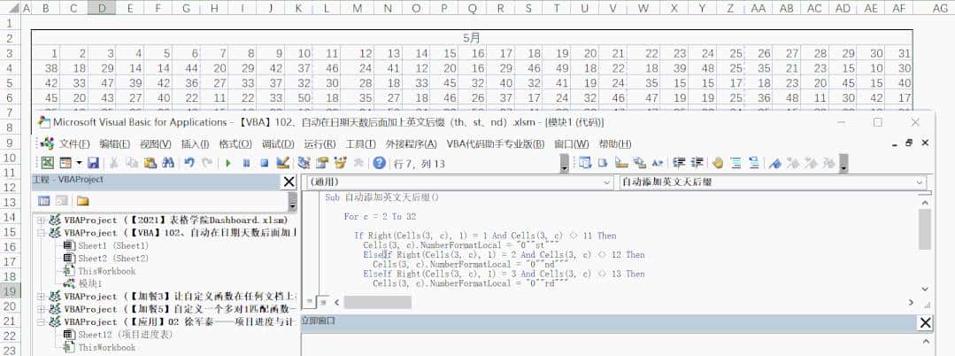Toggle Folders view in project panel
Image resolution: width=955 pixels, height=356 pixels.
tap(82, 201)
